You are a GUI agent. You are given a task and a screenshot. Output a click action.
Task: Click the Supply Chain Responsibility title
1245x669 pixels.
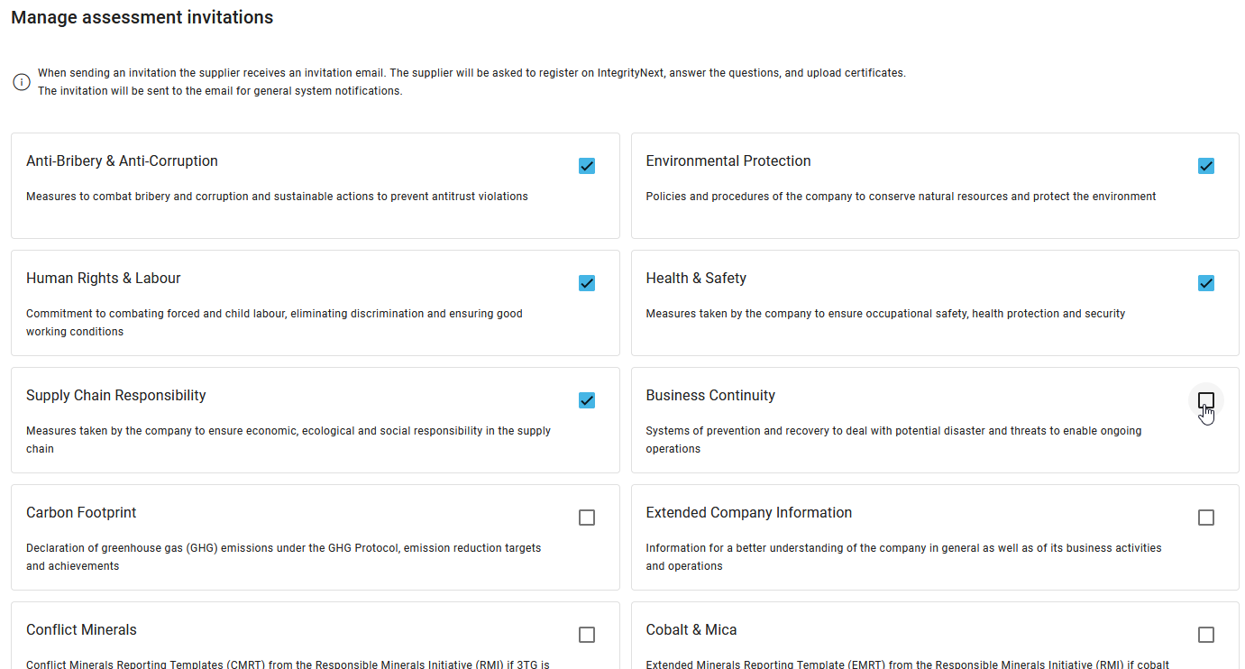(116, 396)
